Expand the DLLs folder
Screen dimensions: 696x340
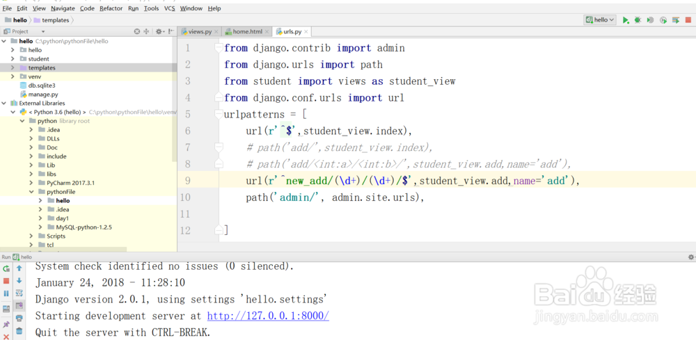pos(31,139)
